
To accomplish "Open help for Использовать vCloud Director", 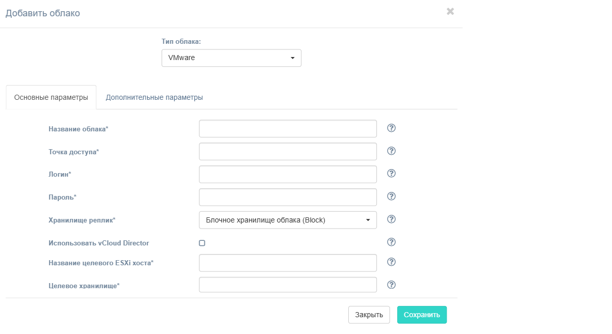I will [391, 242].
